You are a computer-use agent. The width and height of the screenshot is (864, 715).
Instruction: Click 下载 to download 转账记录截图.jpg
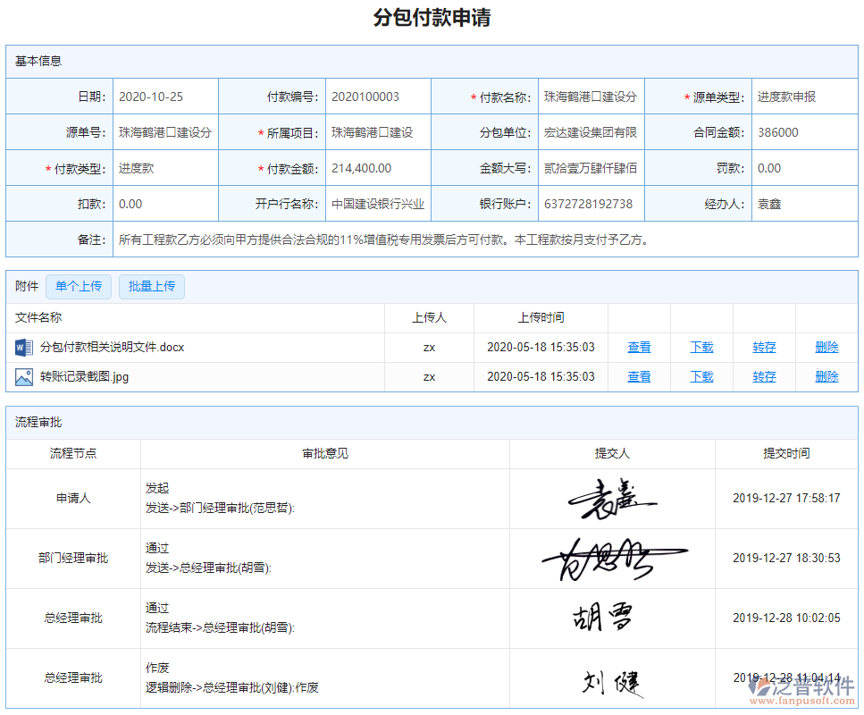(x=700, y=376)
